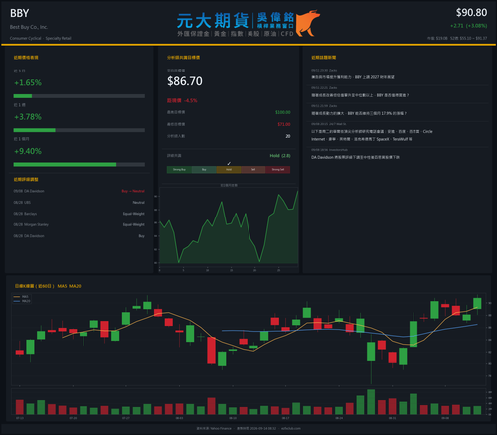Click the Sell segment of rating bar
Viewport: 497px width, 435px height.
[253, 170]
